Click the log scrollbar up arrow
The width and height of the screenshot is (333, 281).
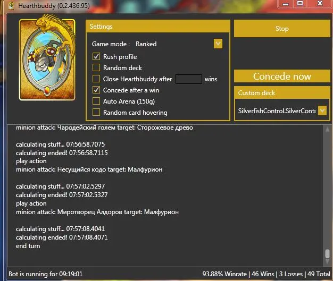(x=328, y=129)
